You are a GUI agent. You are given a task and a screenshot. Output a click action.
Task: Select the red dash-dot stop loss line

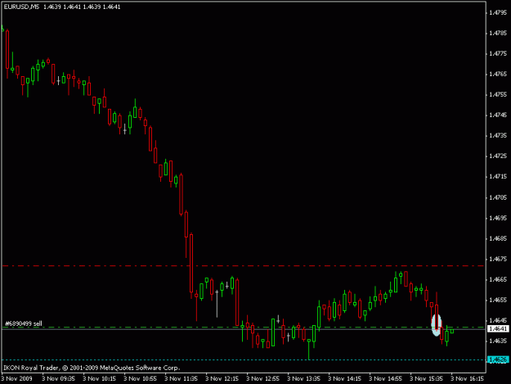(x=244, y=266)
